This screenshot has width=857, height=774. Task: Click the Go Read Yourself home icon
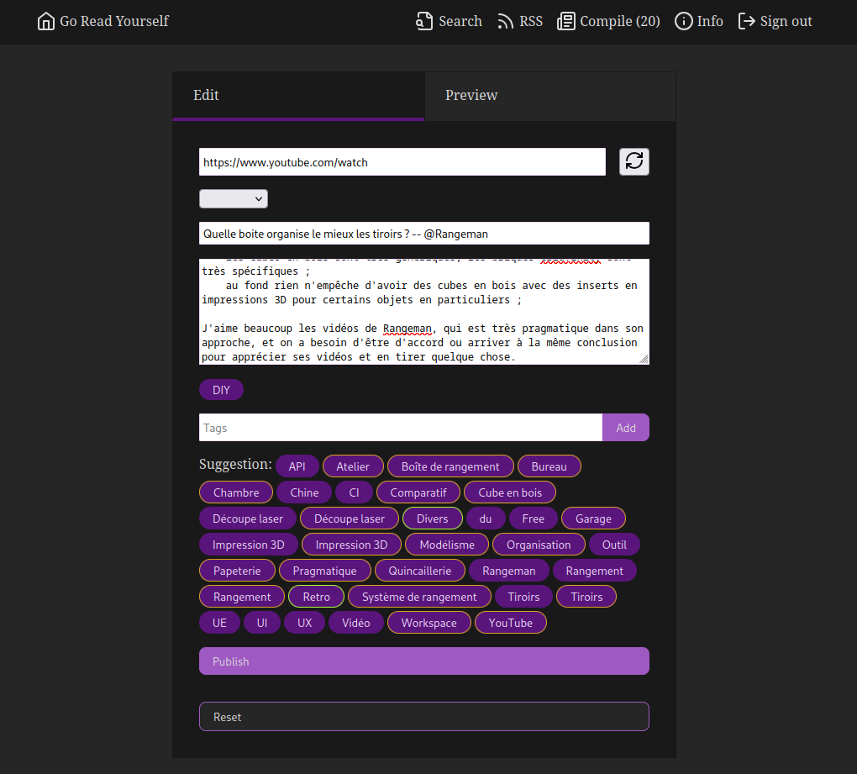45,20
